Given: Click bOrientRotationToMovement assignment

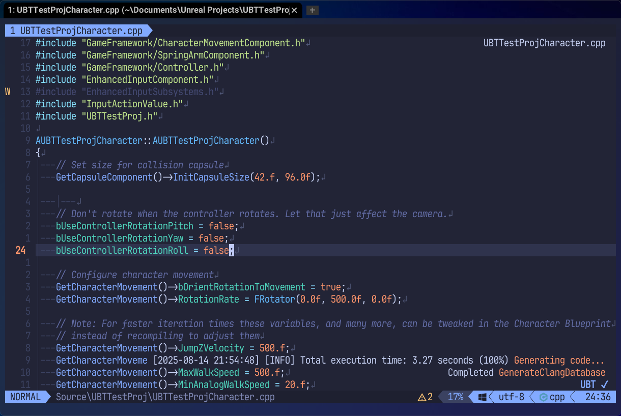Looking at the screenshot, I should tap(201, 287).
